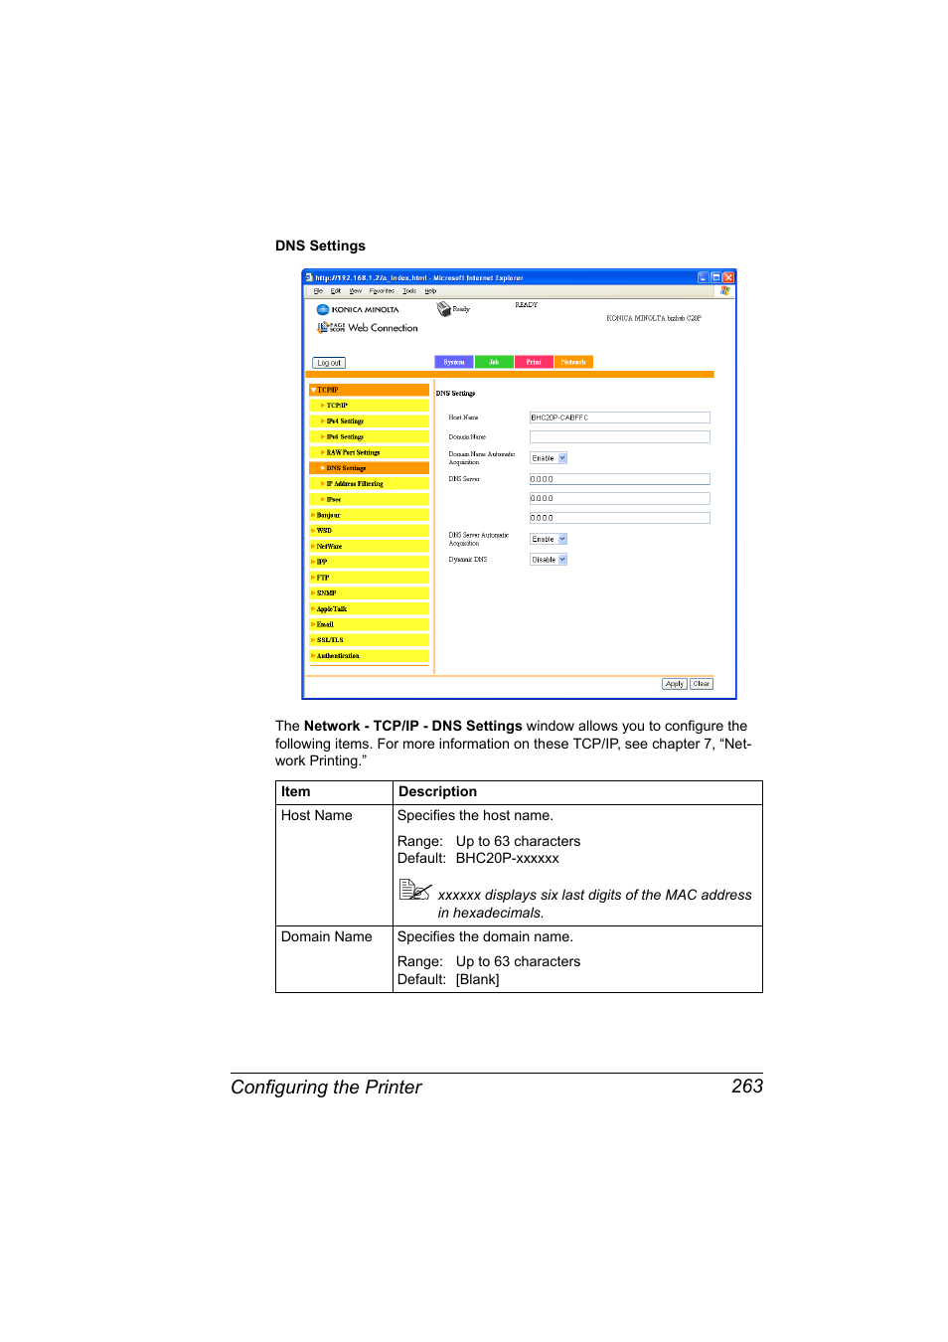948x1342 pixels.
Task: Open IPv6 Settings in sidebar
Action: click(x=369, y=436)
